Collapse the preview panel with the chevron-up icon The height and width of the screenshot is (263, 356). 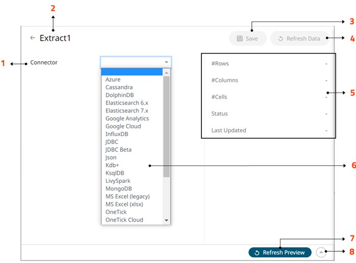(320, 252)
